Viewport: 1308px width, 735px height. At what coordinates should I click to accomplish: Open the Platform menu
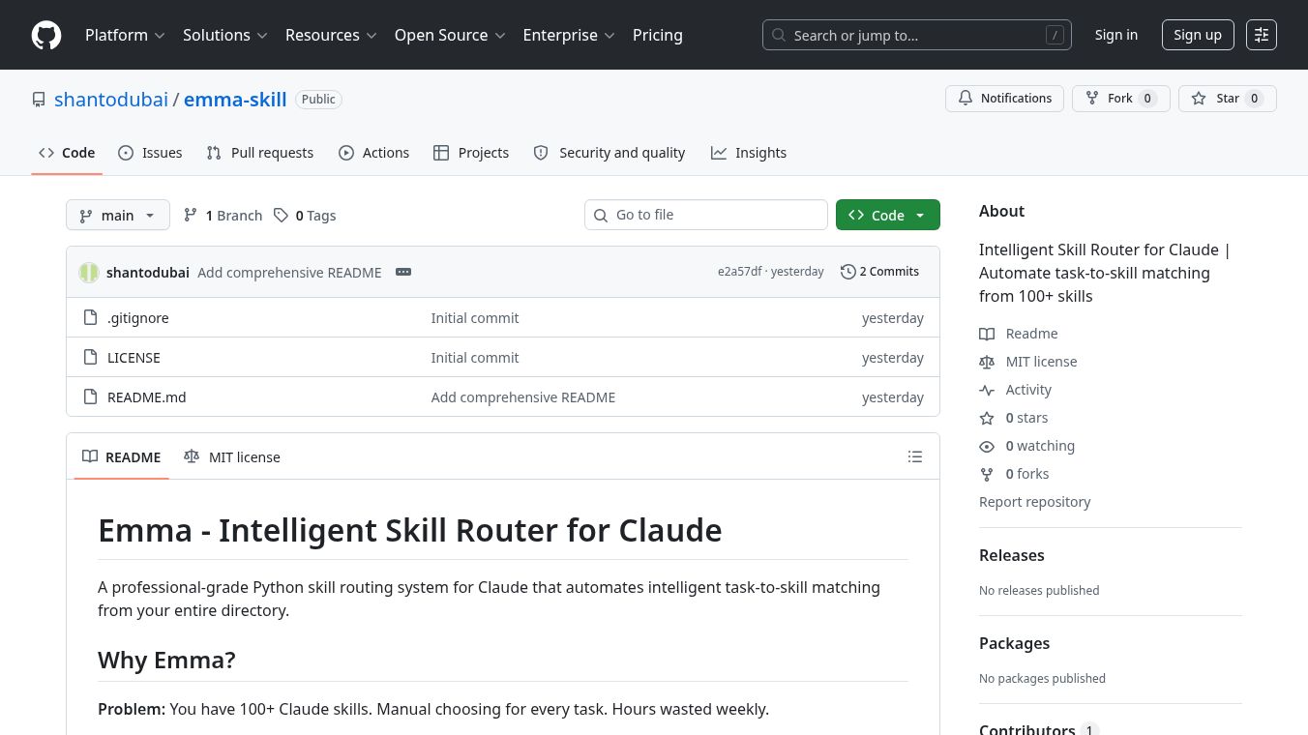point(125,35)
